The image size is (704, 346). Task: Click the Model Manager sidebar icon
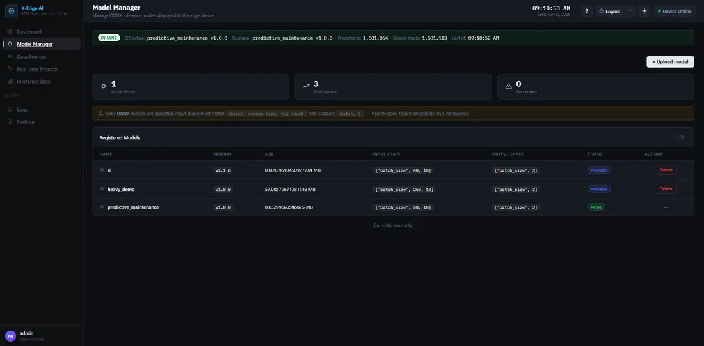tap(10, 44)
